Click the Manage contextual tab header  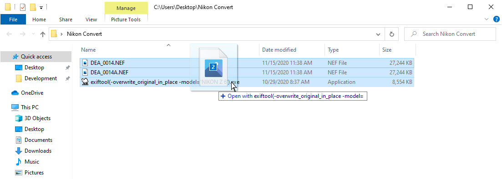[x=126, y=8]
